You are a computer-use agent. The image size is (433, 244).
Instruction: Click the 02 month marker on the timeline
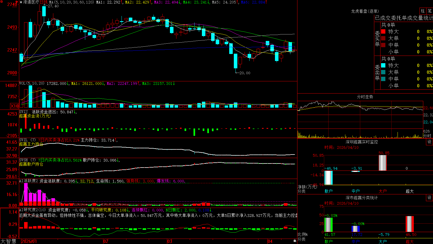point(106,241)
